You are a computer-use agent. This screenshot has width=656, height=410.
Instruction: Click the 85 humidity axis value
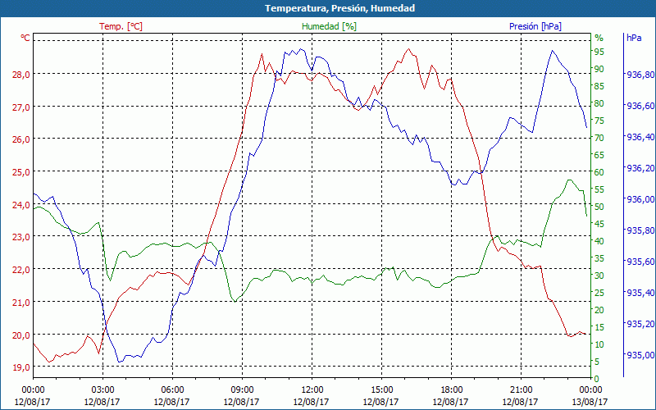coord(599,86)
